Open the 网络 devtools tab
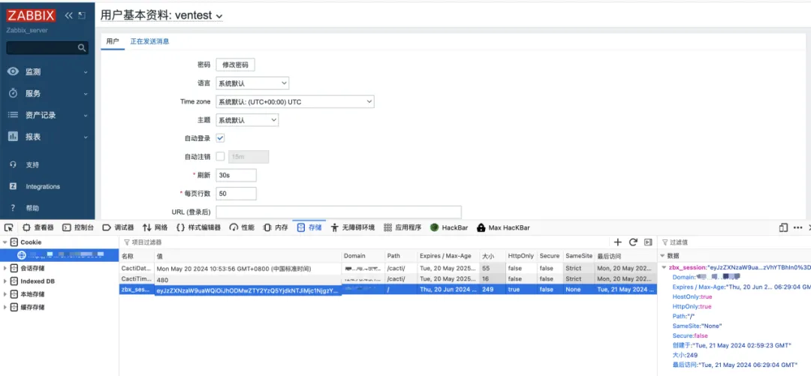Image resolution: width=811 pixels, height=376 pixels. point(155,227)
